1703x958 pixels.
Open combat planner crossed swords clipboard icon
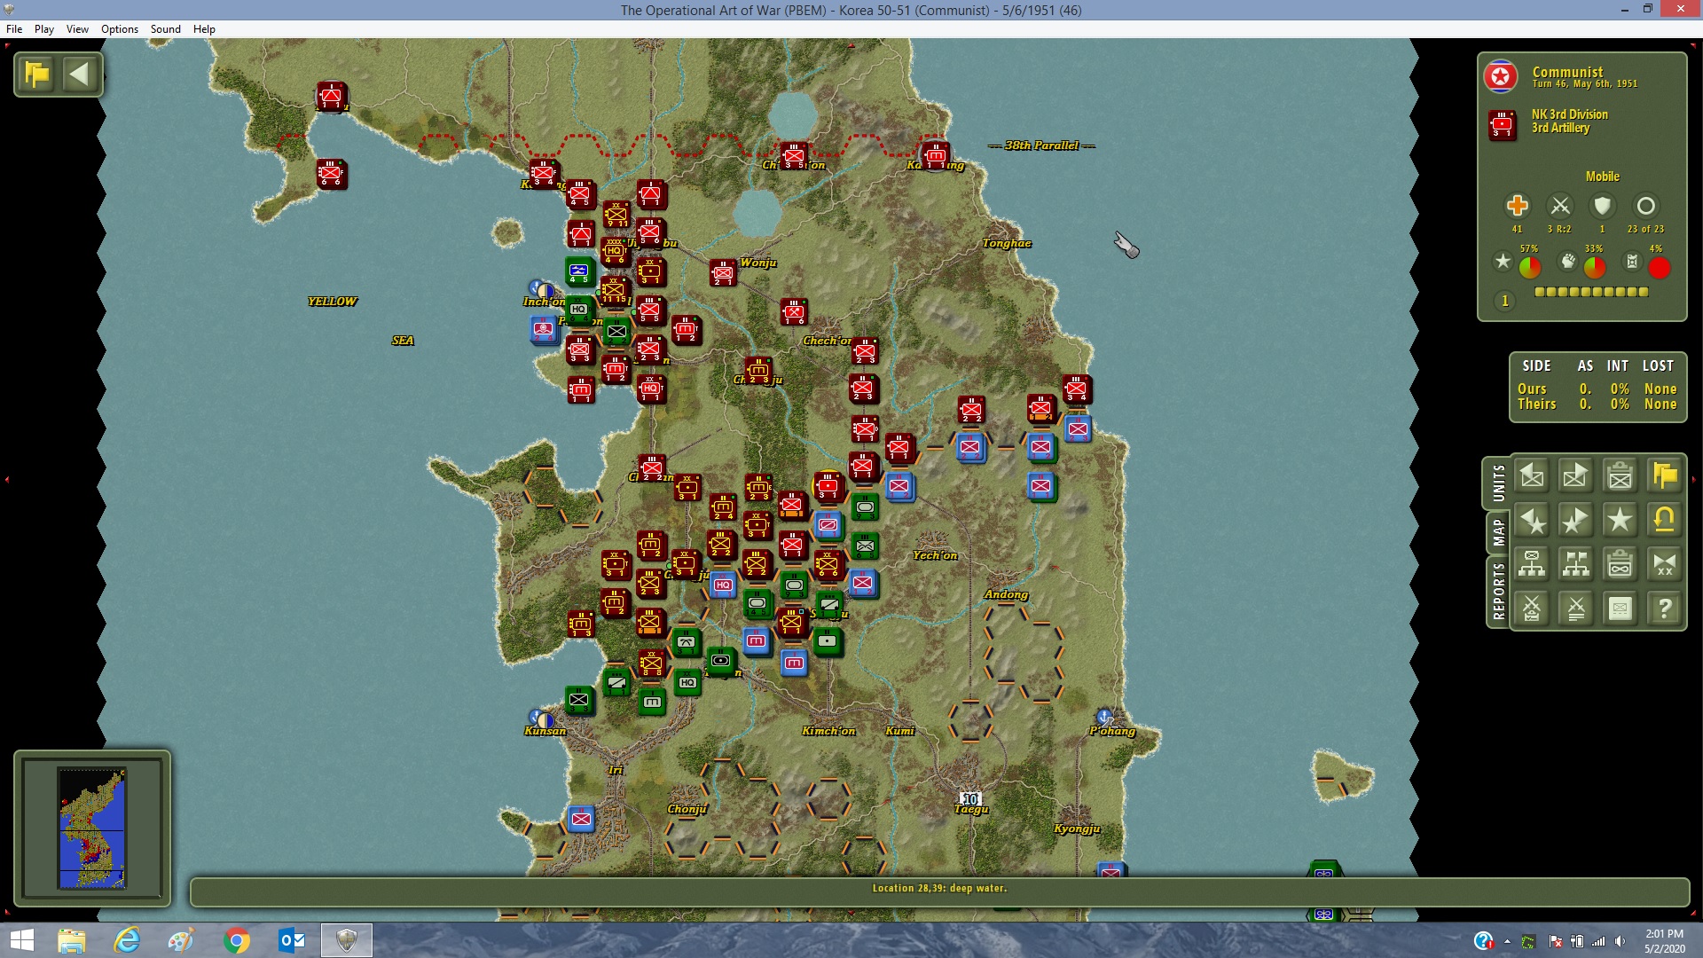[1532, 609]
